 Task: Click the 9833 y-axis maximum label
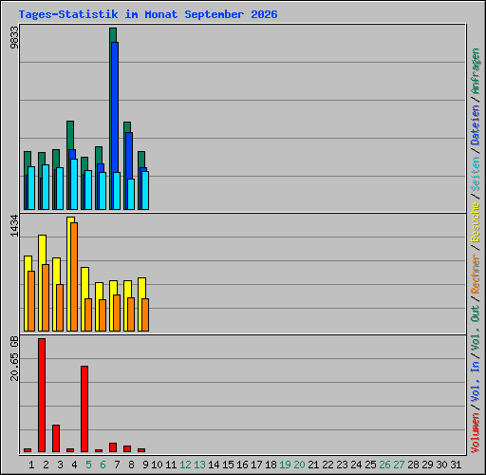[x=14, y=38]
